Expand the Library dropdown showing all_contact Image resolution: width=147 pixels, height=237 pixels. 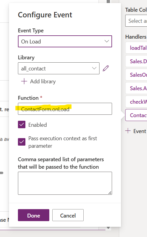[x=59, y=68]
